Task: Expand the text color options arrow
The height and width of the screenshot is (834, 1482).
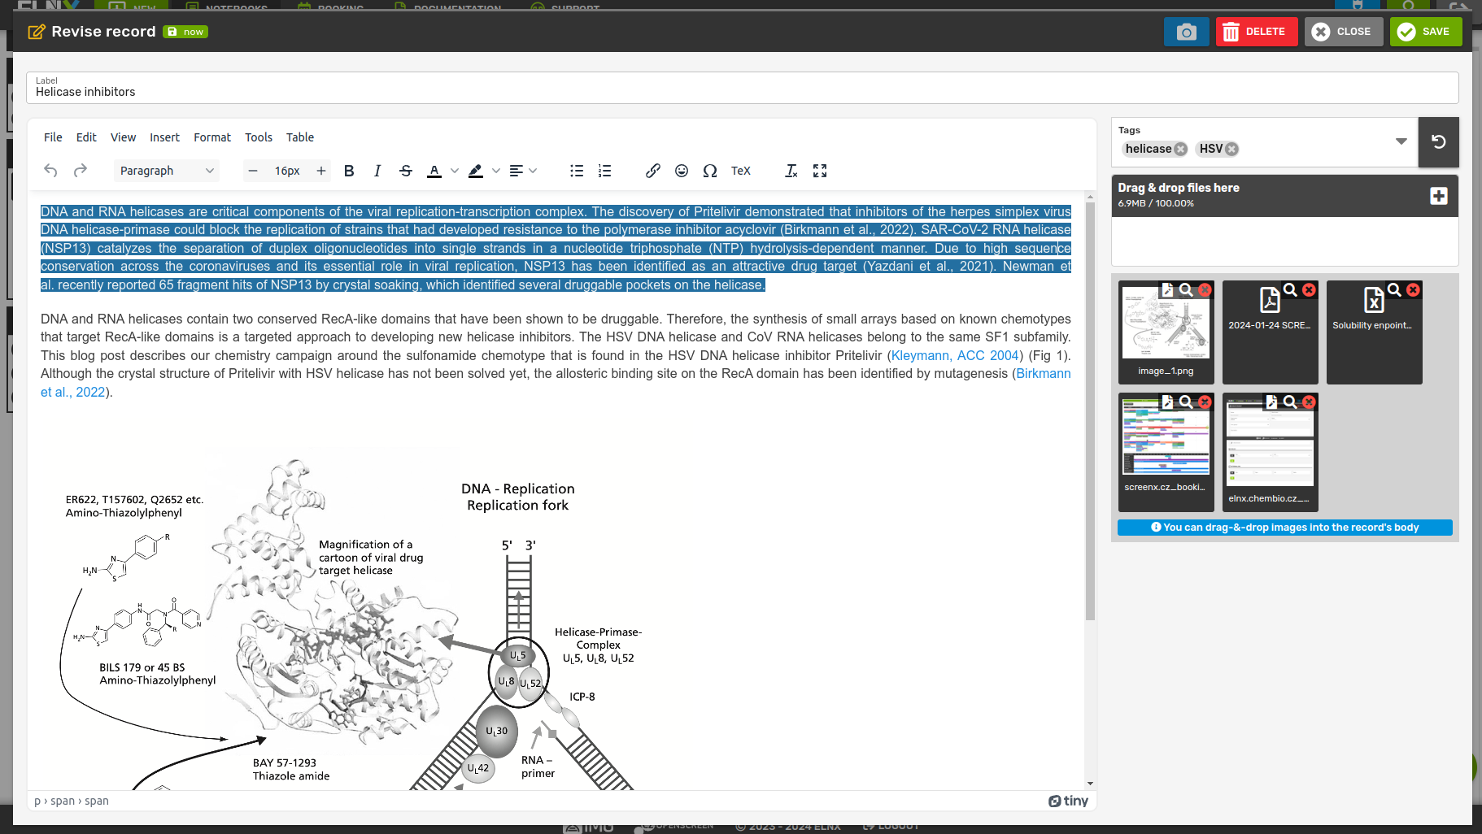Action: [x=455, y=171]
